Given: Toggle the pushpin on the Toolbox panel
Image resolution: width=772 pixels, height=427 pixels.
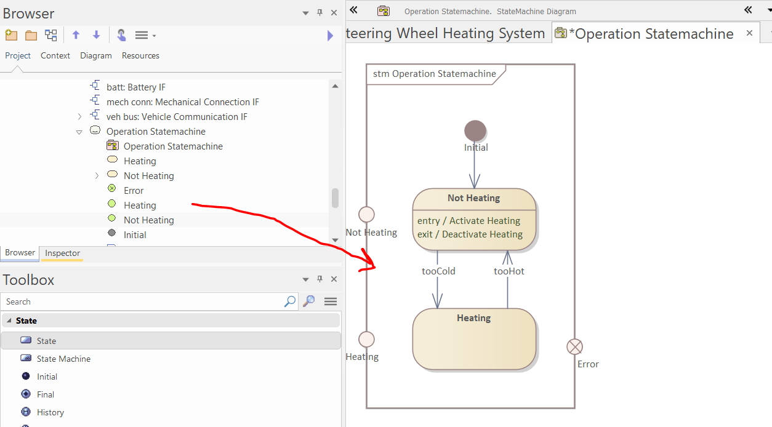Looking at the screenshot, I should tap(320, 279).
